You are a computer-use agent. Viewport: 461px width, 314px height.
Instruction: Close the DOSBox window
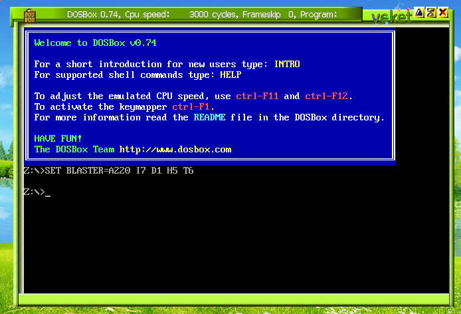point(443,13)
